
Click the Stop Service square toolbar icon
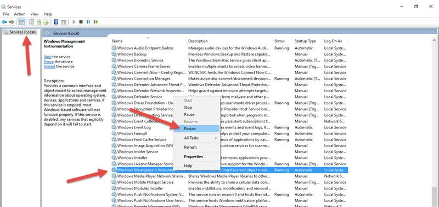pyautogui.click(x=81, y=22)
